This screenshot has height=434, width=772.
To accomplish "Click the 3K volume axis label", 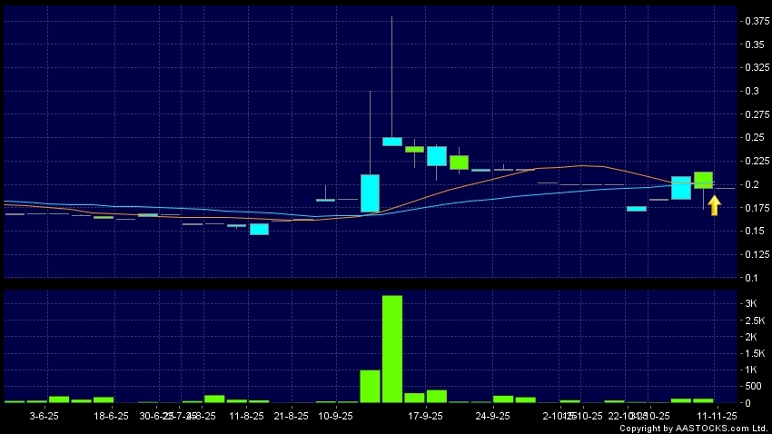I will [x=752, y=303].
